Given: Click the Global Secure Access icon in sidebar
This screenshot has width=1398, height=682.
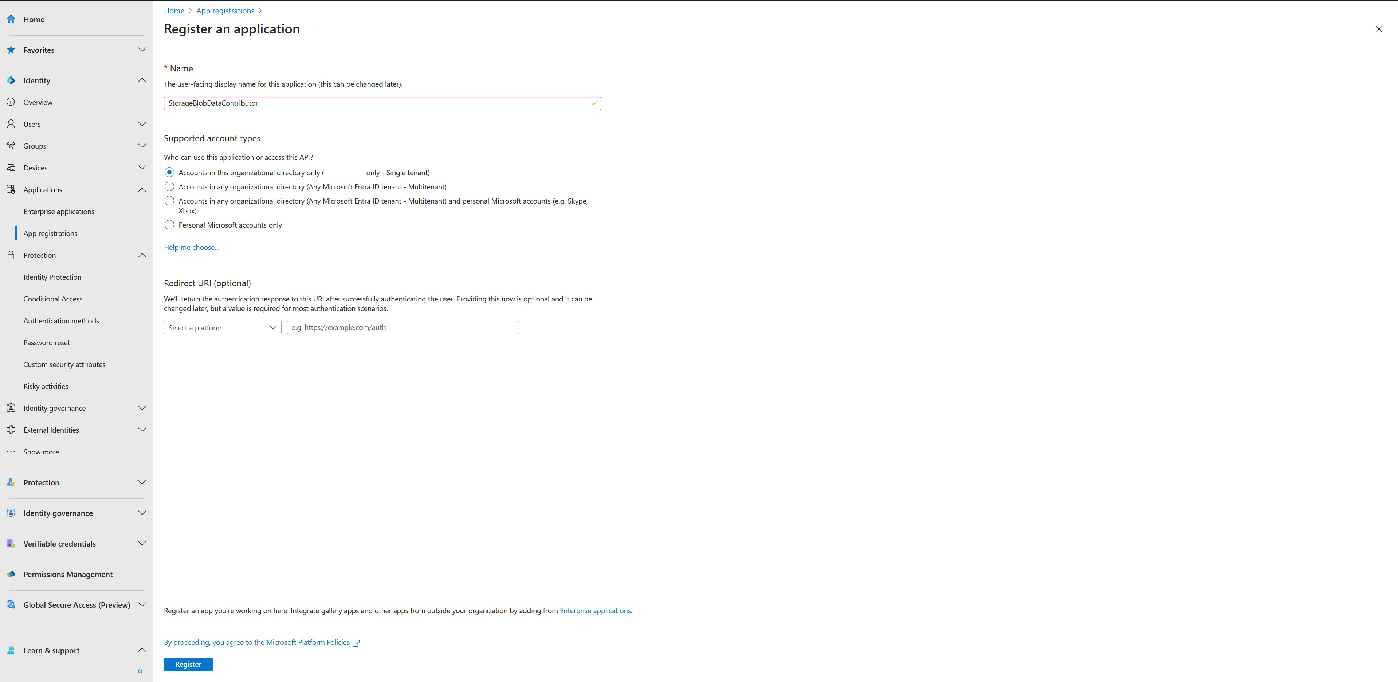Looking at the screenshot, I should tap(12, 604).
